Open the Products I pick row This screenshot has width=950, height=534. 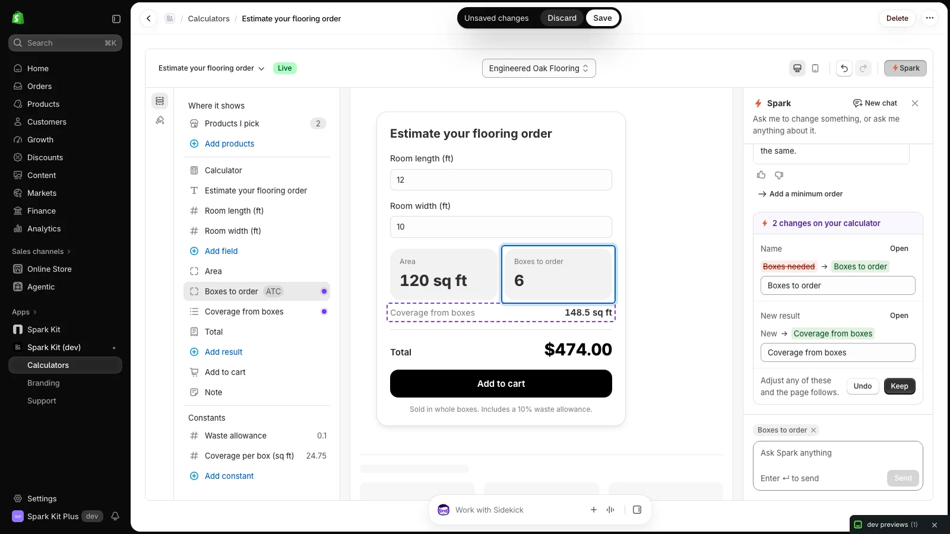point(256,123)
